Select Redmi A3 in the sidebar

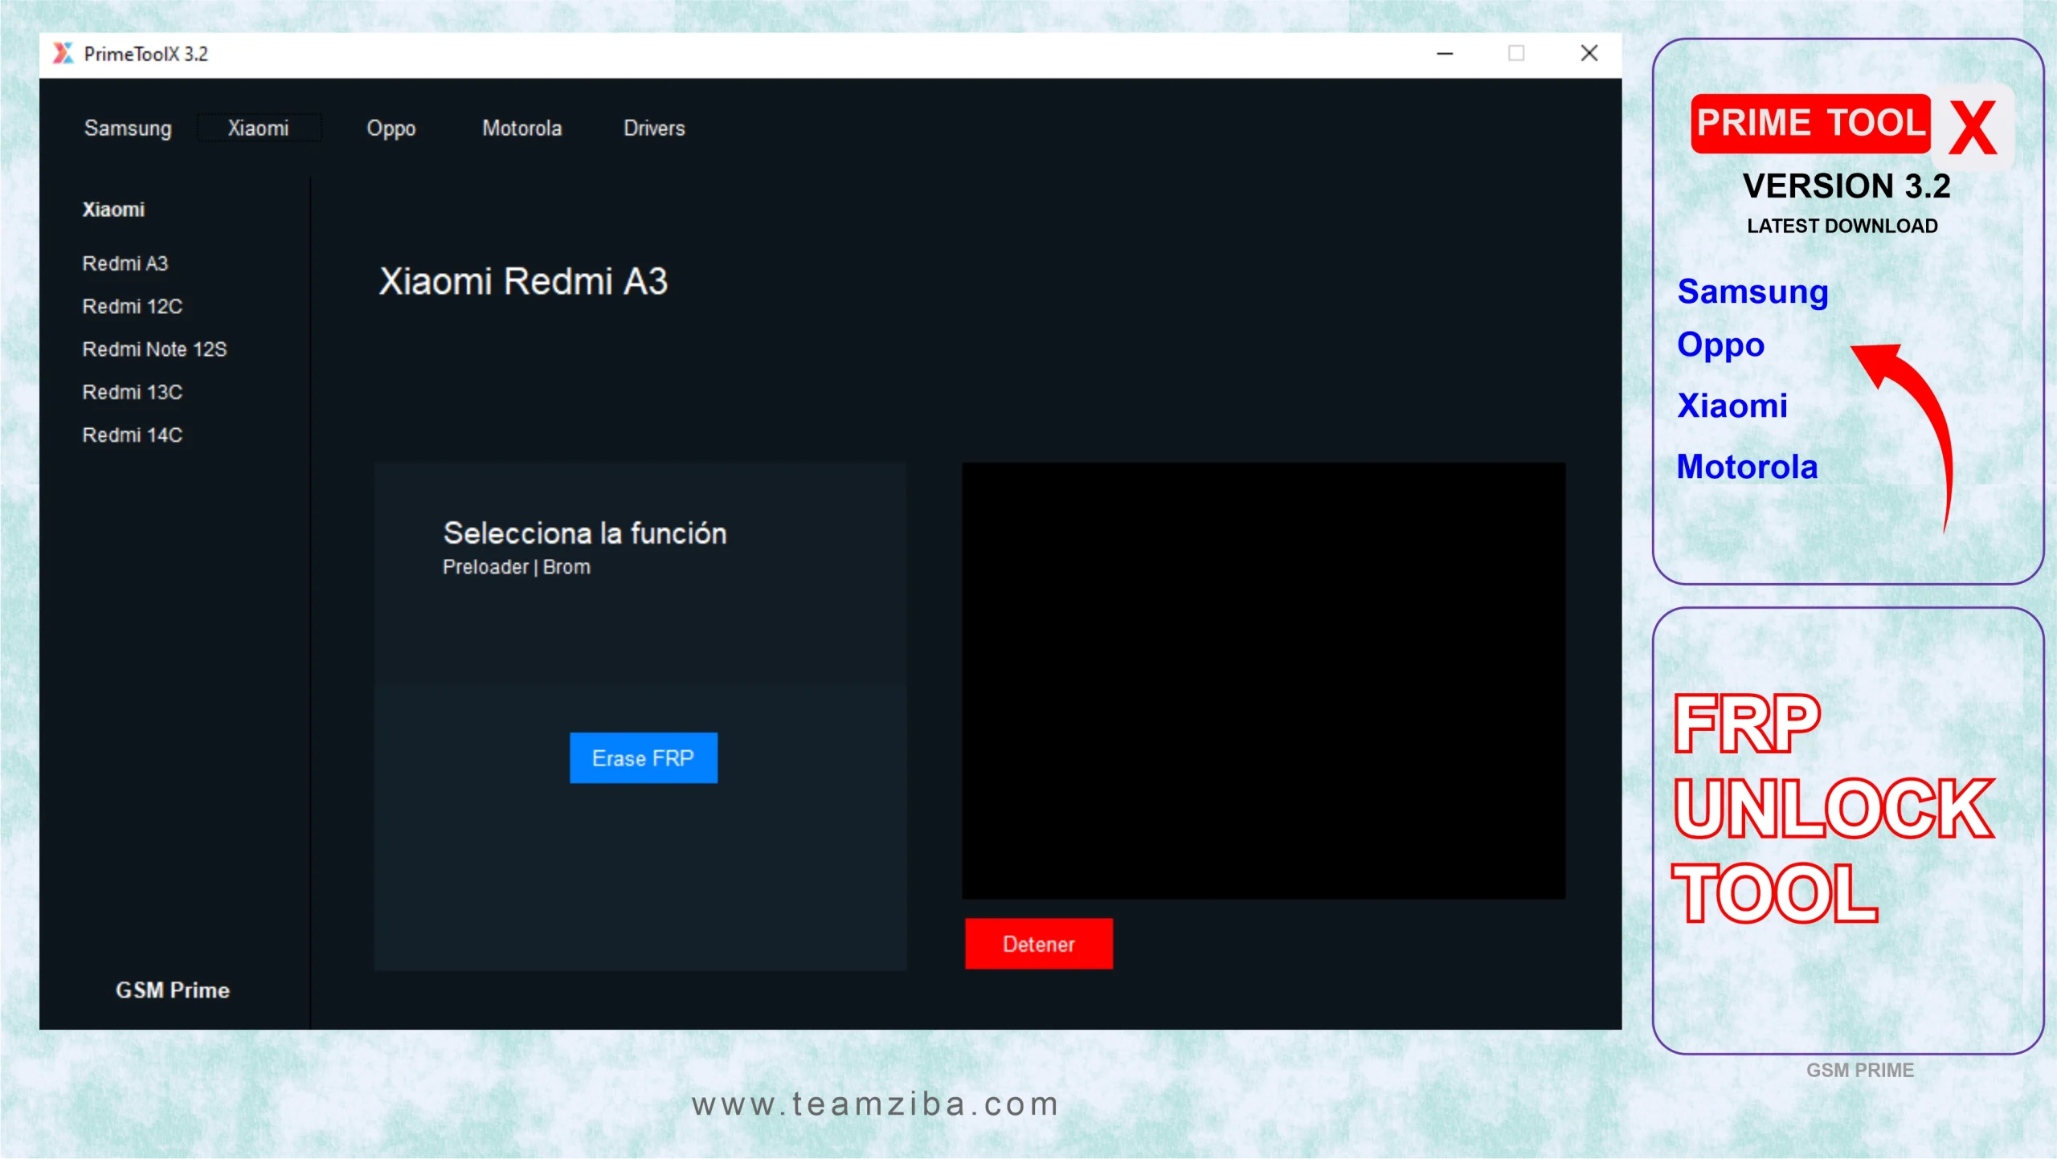click(x=125, y=263)
